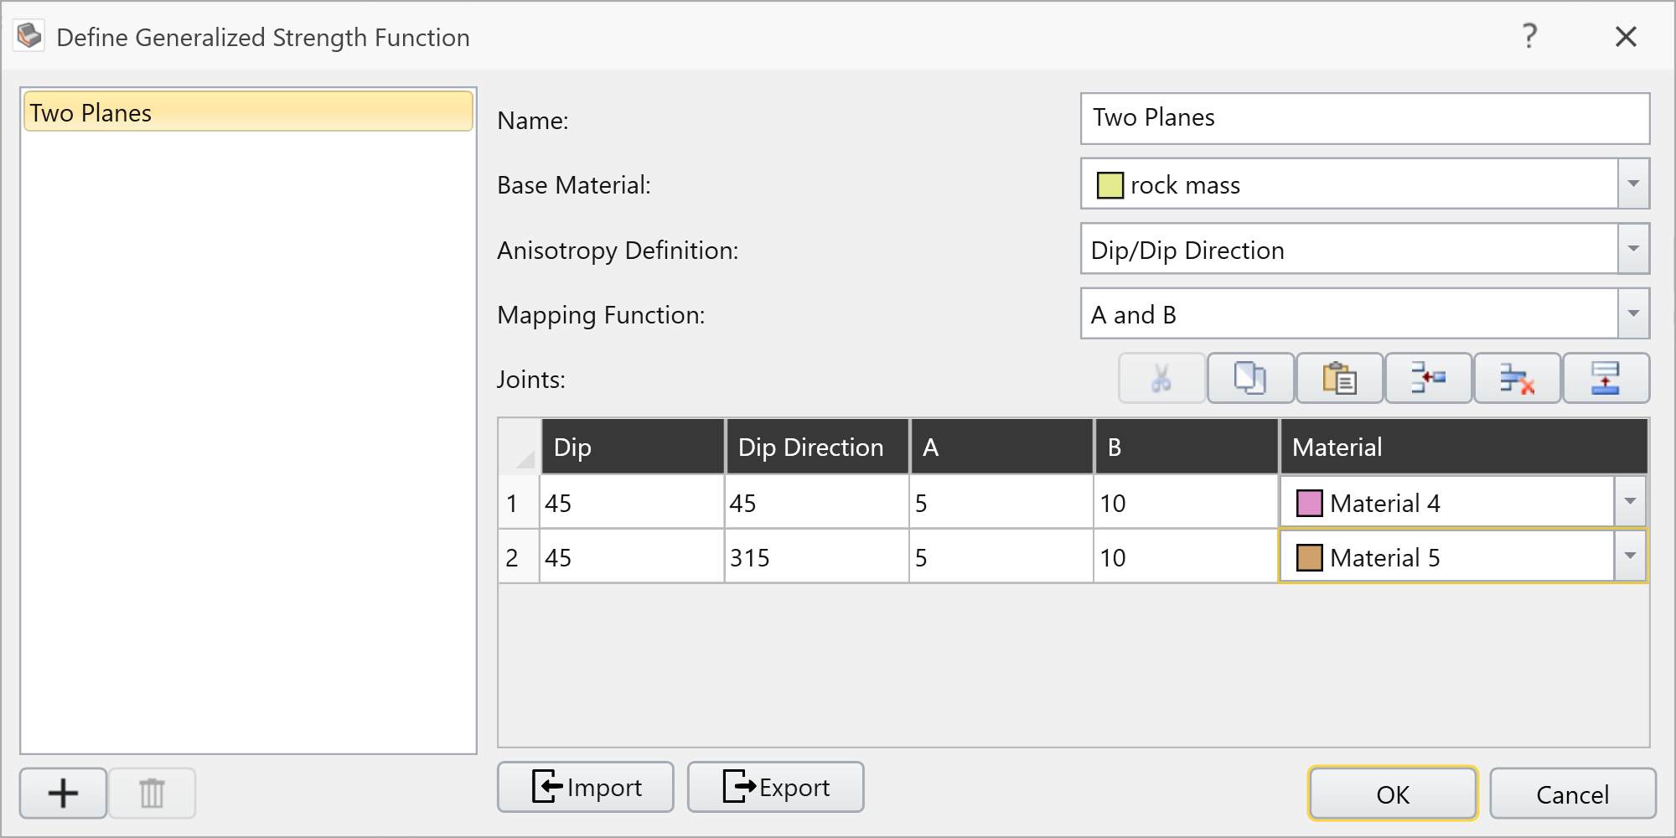
Task: Click the Append row toolbar icon
Action: tap(1606, 378)
